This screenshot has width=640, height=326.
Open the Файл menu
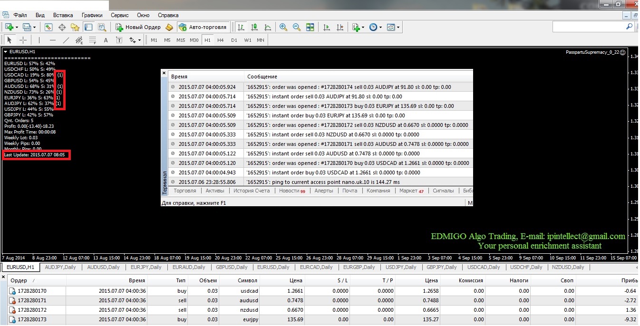pos(20,15)
